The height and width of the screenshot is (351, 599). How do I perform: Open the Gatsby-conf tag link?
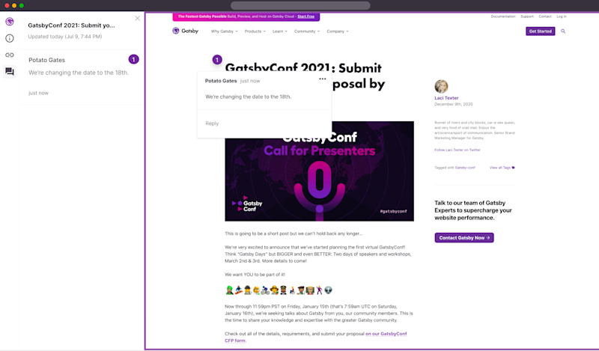[465, 168]
